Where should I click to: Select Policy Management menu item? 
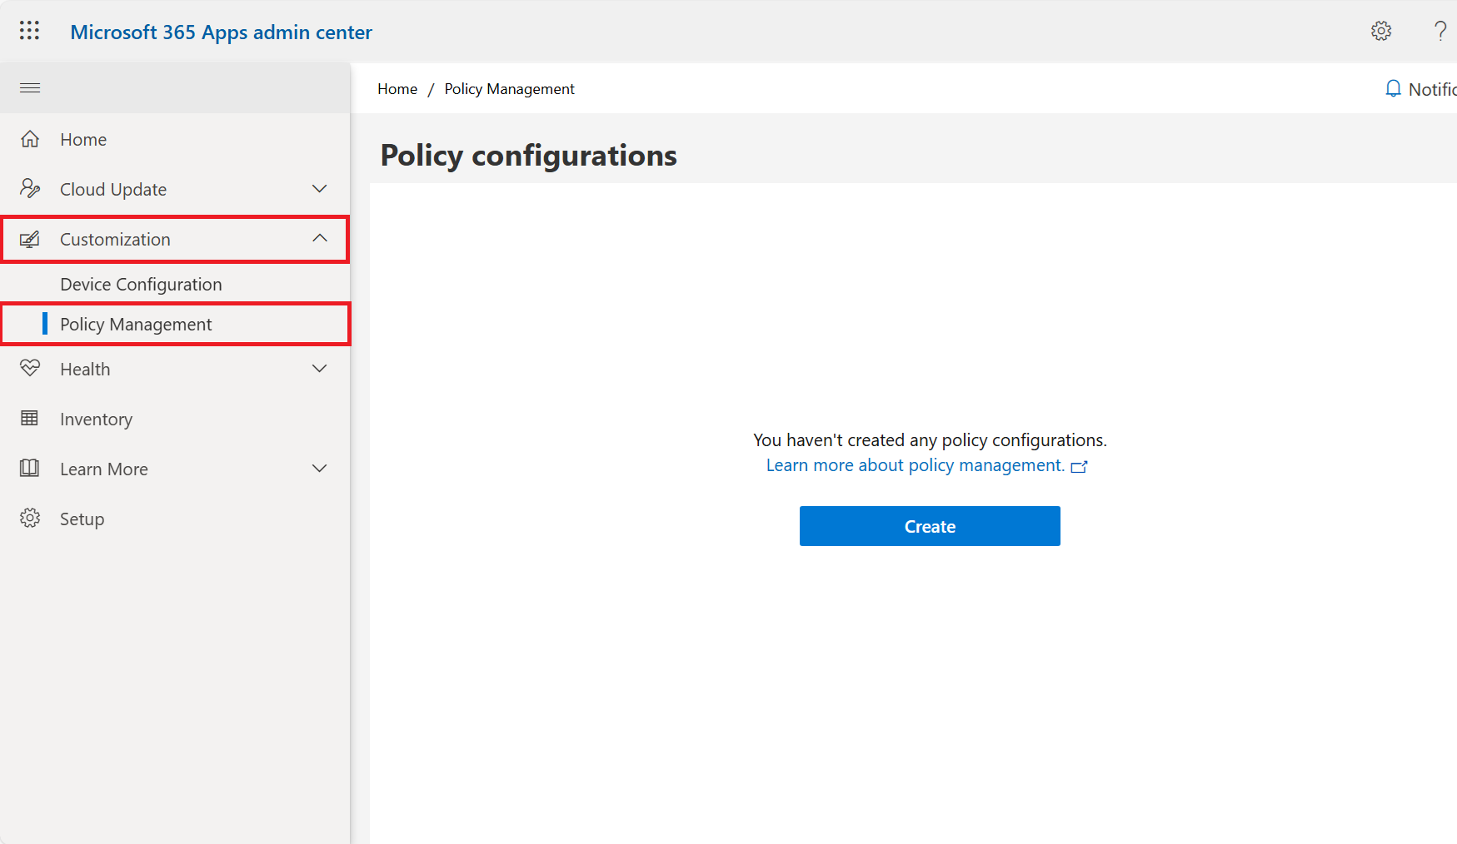[175, 325]
